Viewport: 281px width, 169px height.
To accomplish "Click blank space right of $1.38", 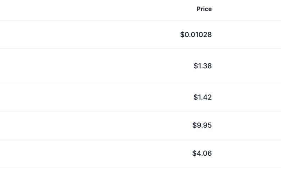I will pyautogui.click(x=249, y=66).
